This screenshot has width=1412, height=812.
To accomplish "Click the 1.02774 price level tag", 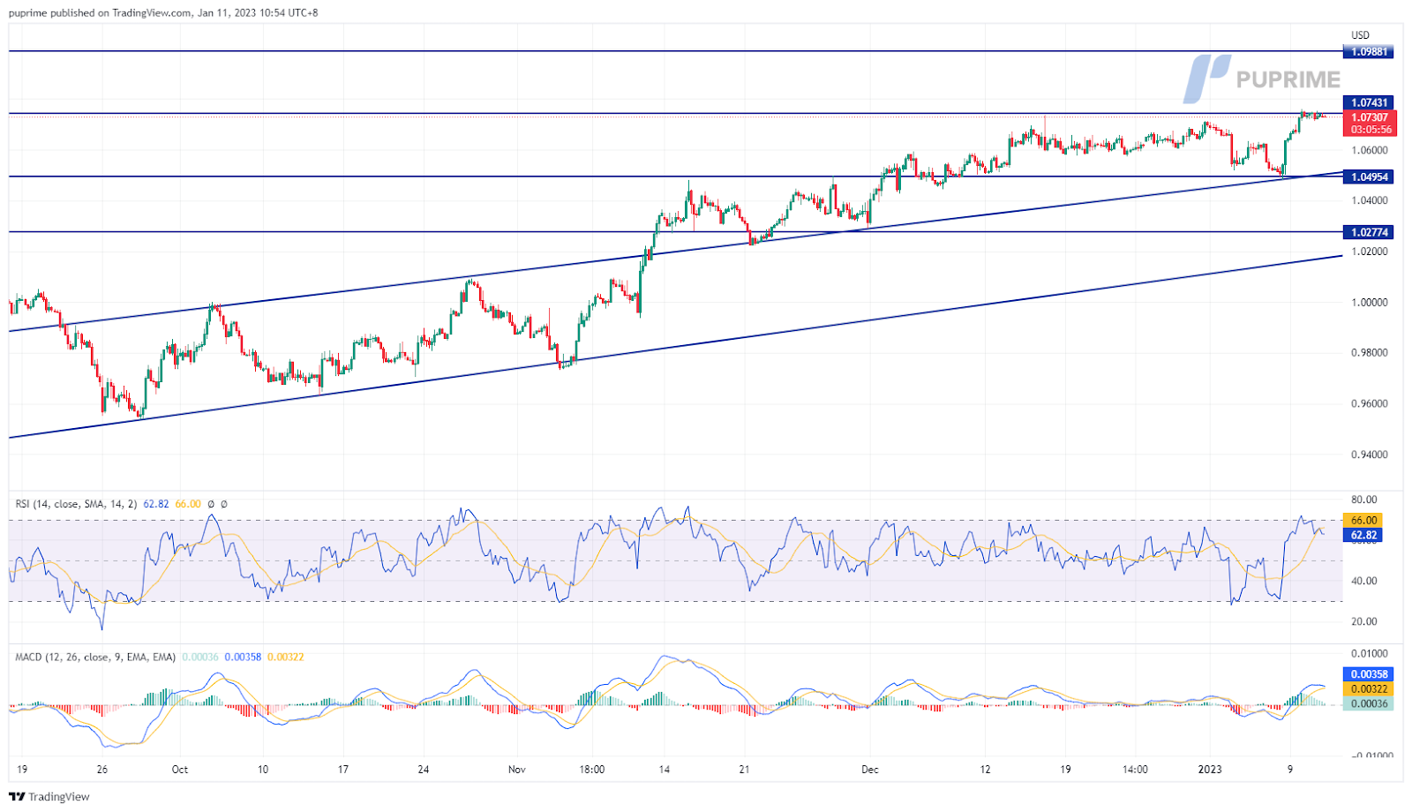I will pyautogui.click(x=1368, y=233).
